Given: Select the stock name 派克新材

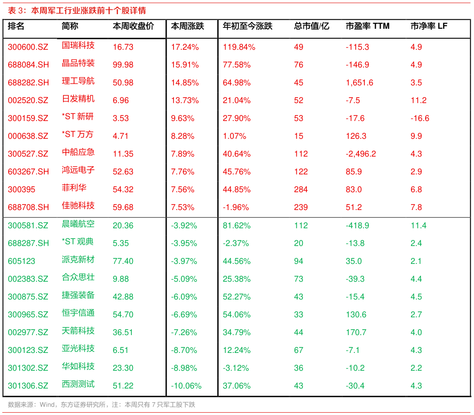Looking at the screenshot, I should click(78, 260).
